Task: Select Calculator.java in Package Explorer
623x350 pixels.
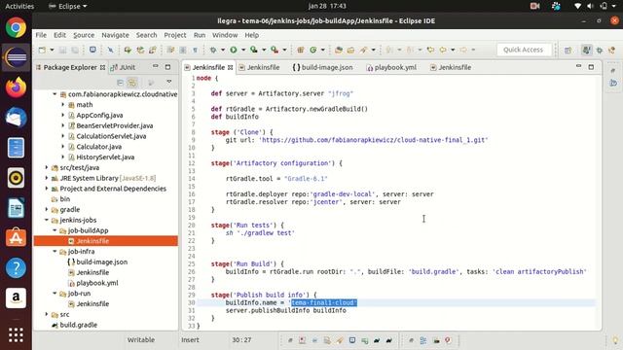Action: [99, 147]
